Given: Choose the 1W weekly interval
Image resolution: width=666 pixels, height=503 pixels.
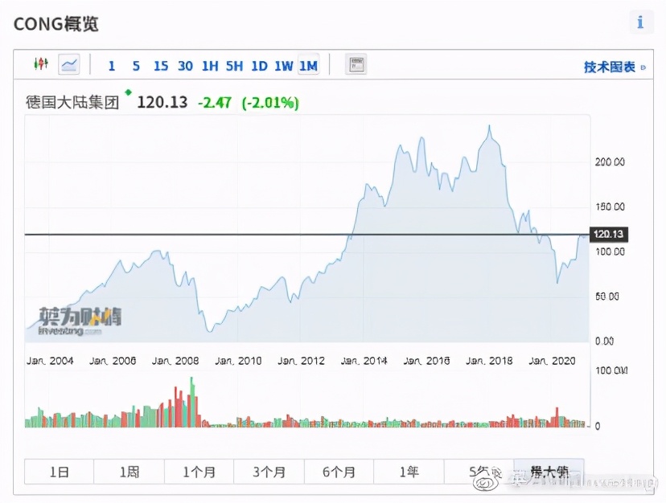Looking at the screenshot, I should coord(283,66).
